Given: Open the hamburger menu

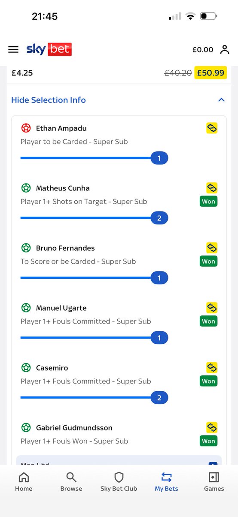Looking at the screenshot, I should pos(13,50).
